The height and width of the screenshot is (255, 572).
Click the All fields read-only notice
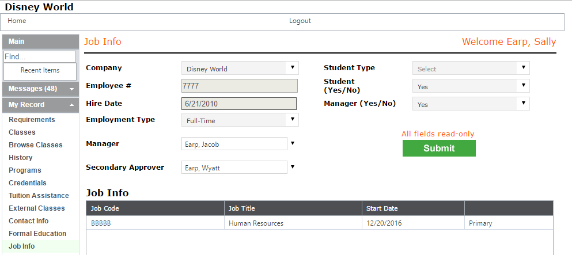(438, 134)
